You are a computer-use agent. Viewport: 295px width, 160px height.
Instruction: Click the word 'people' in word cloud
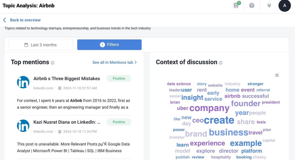[x=257, y=113]
